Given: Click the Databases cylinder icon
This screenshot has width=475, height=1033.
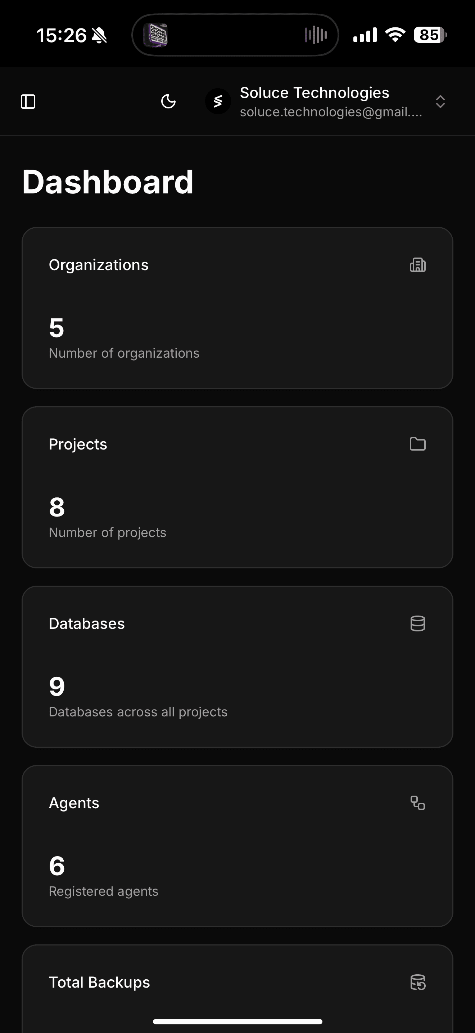Looking at the screenshot, I should point(417,623).
